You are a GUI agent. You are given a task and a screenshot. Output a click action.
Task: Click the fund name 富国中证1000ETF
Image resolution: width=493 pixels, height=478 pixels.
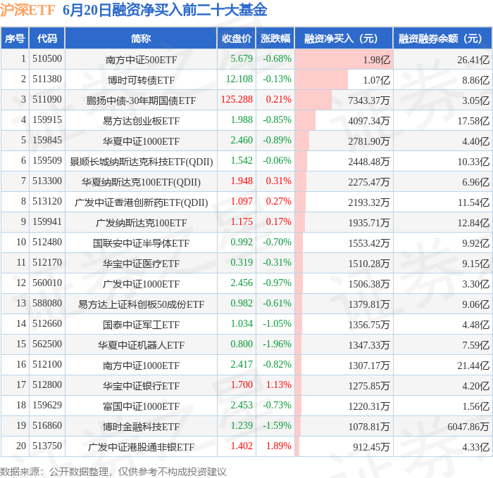coord(141,406)
